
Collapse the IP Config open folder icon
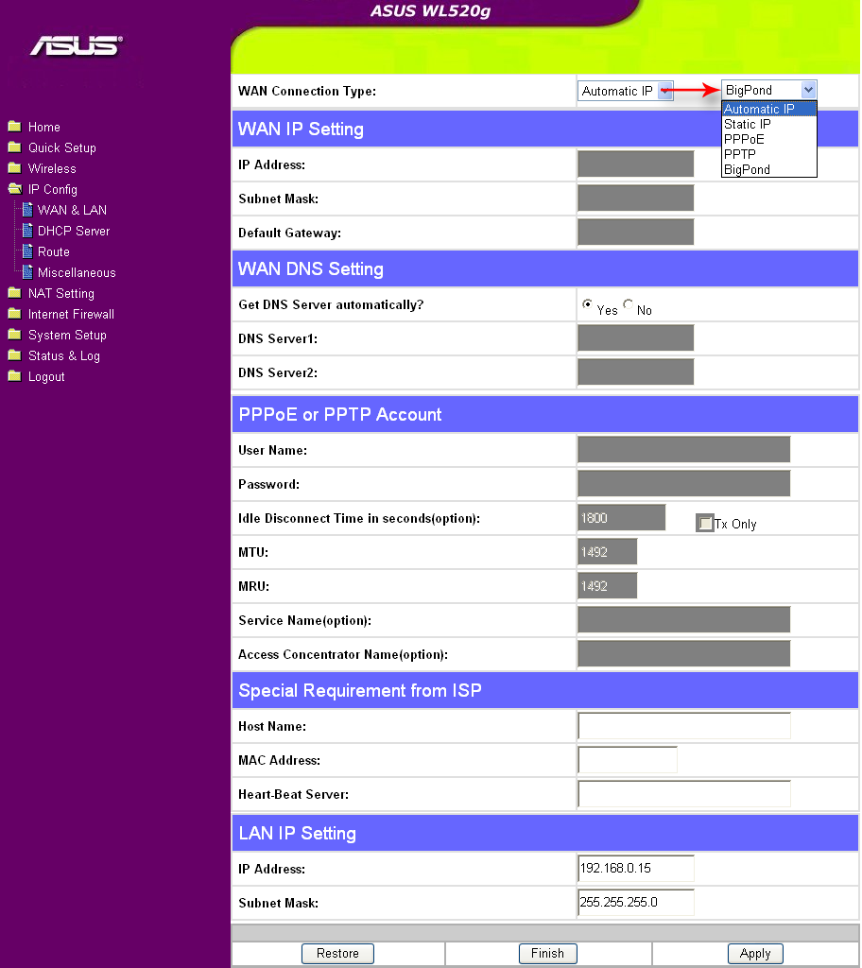pyautogui.click(x=15, y=189)
